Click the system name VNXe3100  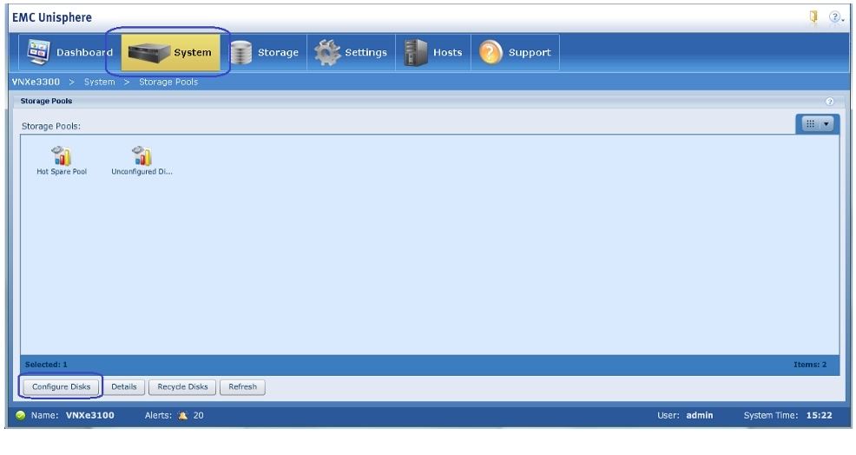click(90, 416)
